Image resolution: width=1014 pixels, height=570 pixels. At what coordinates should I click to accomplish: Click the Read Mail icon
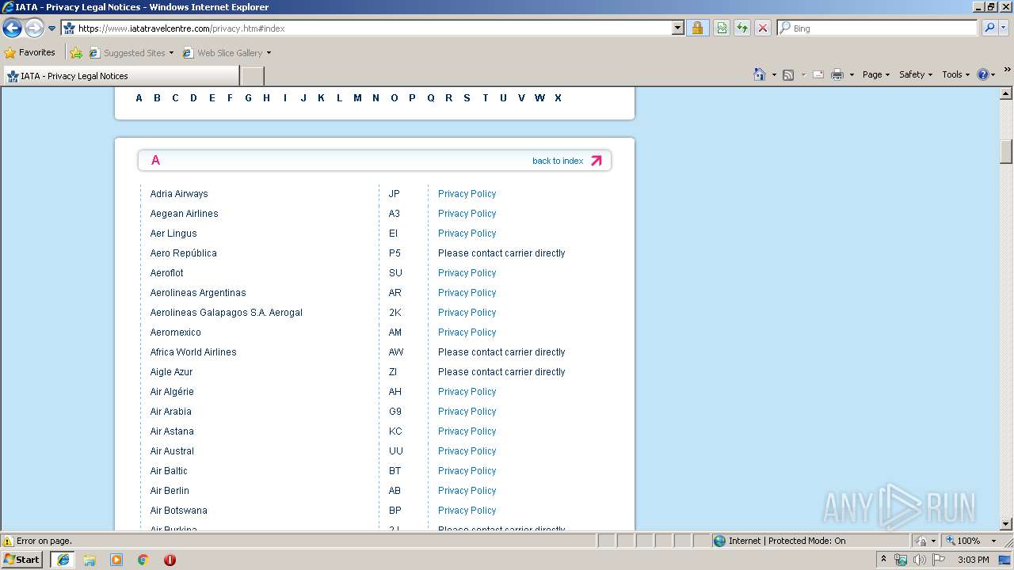818,74
